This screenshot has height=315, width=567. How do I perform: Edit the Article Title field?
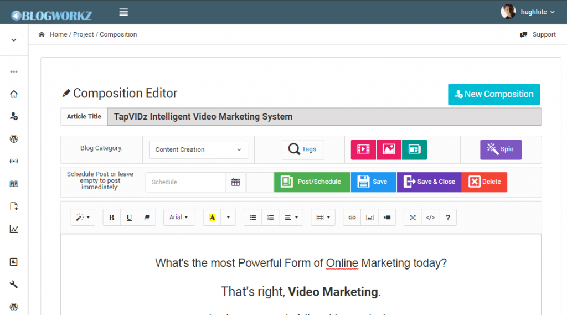(x=324, y=117)
